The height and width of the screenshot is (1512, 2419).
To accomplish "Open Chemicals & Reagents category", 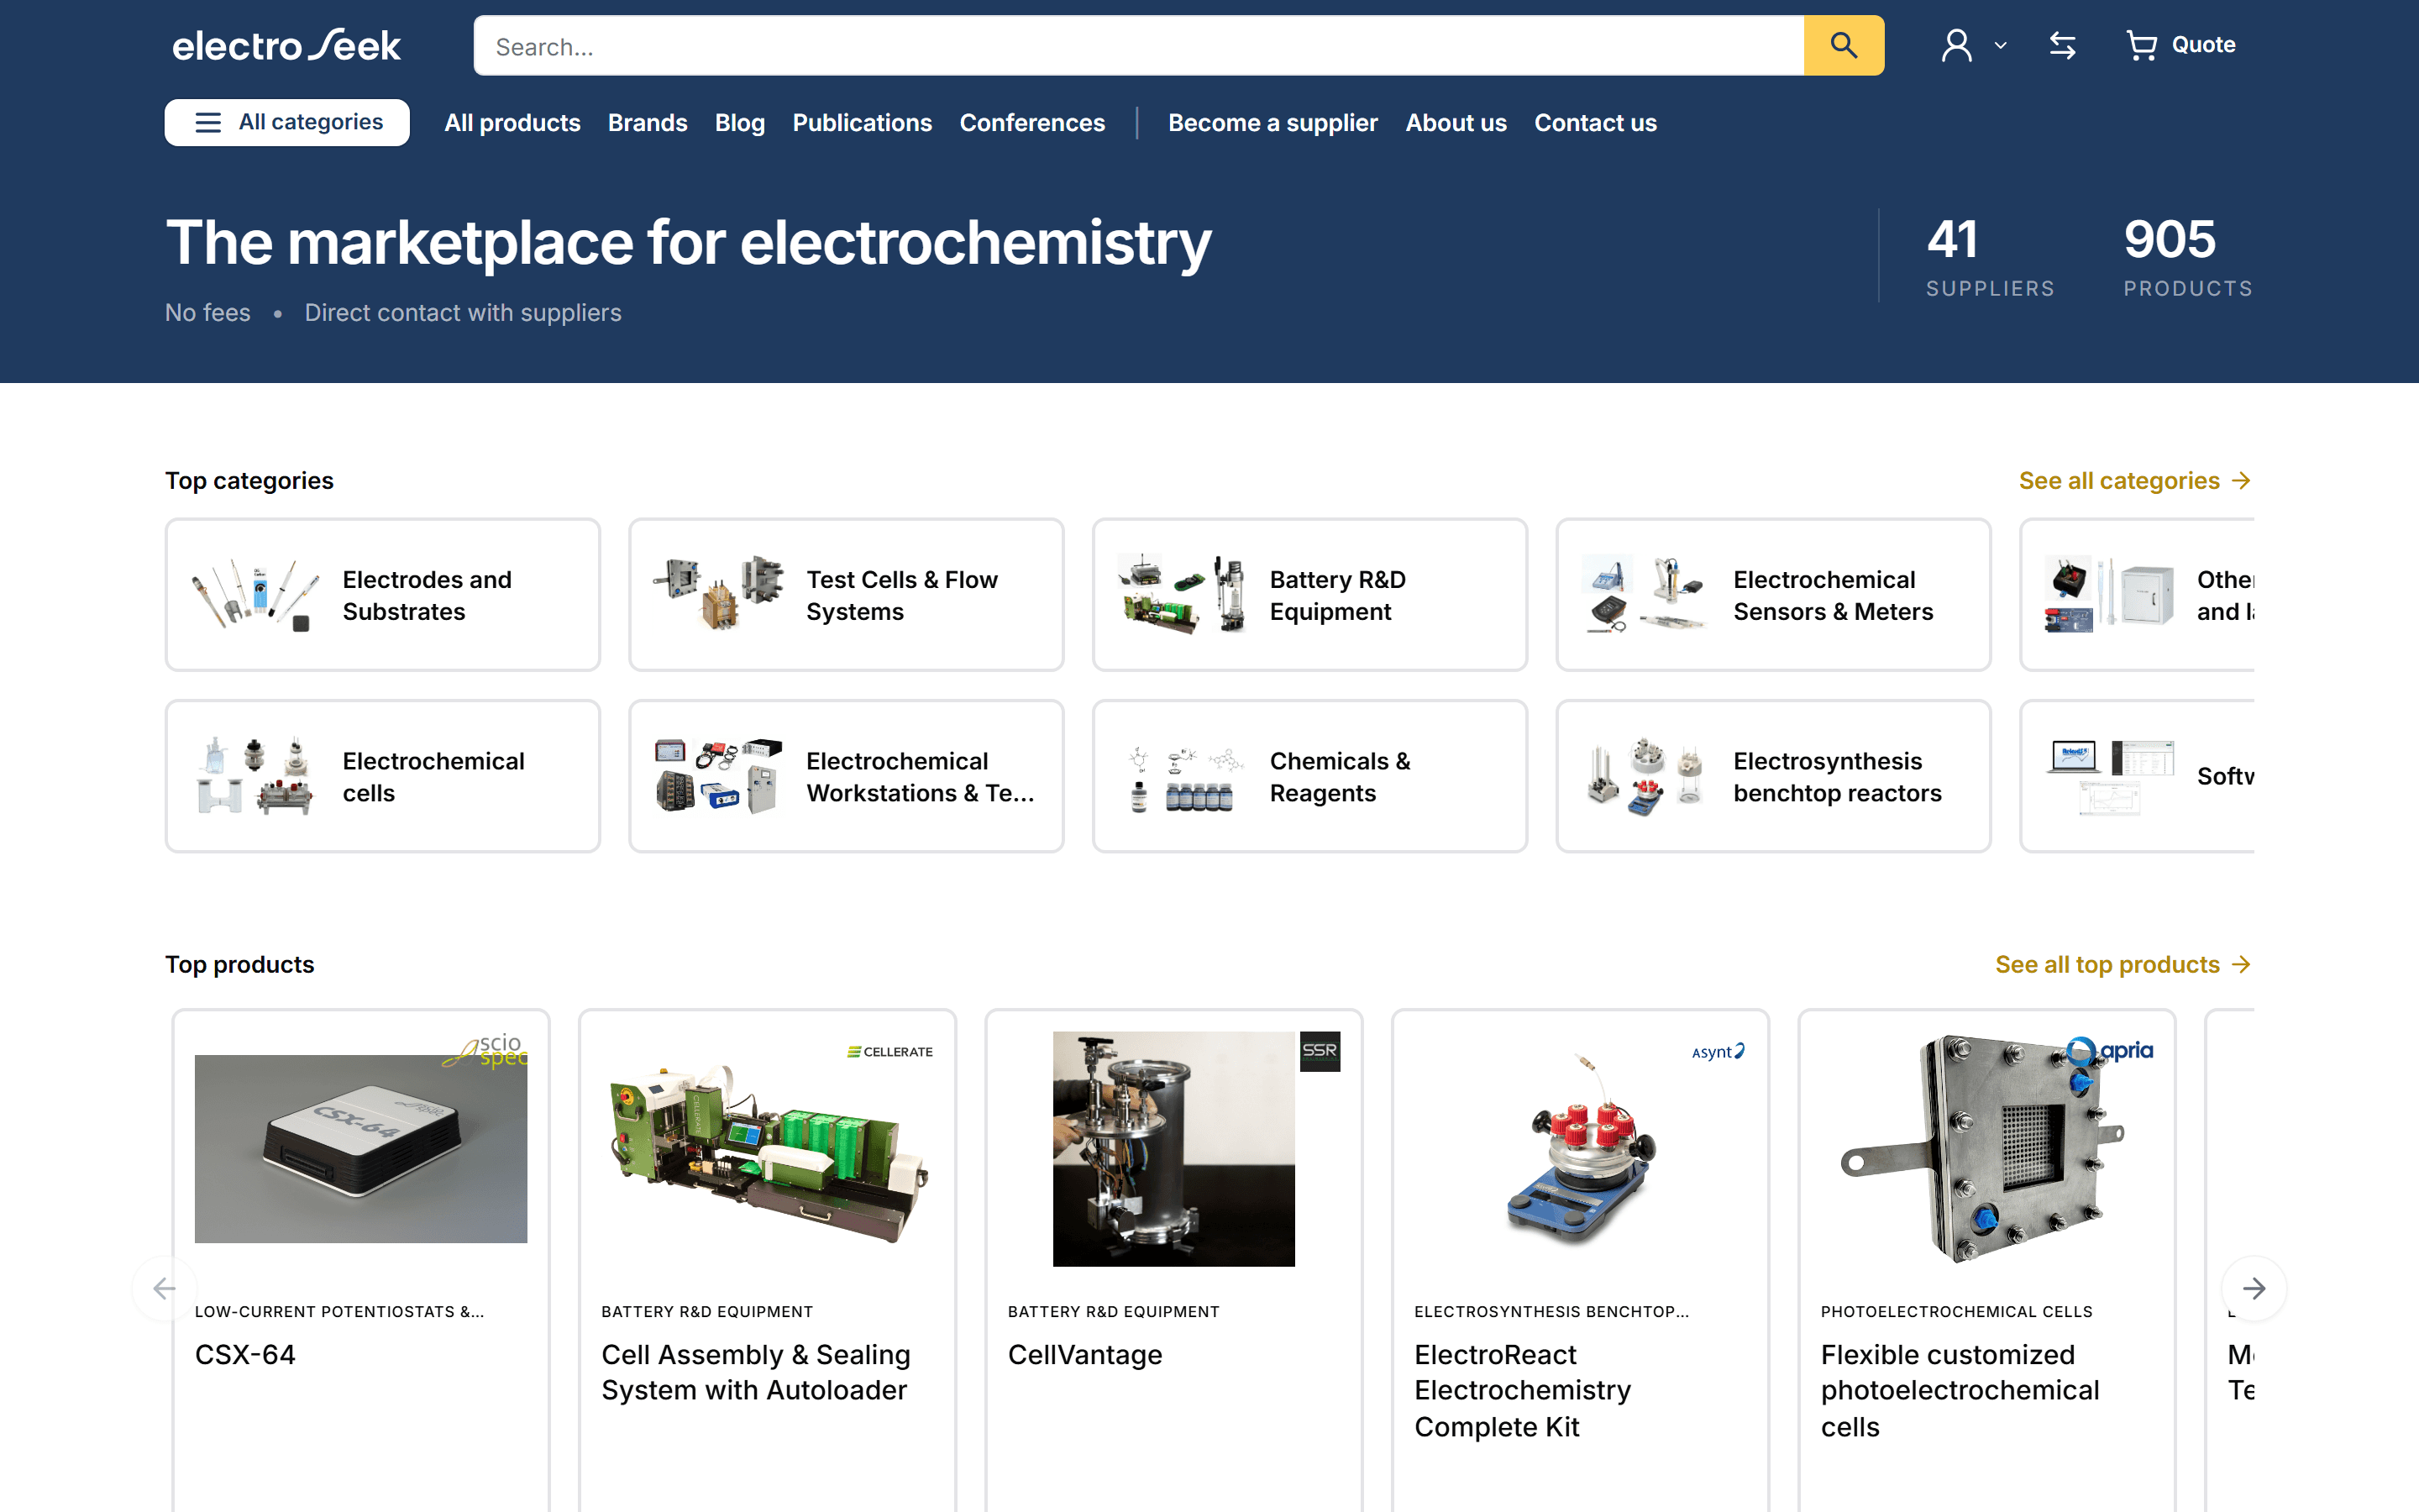I will coord(1309,776).
